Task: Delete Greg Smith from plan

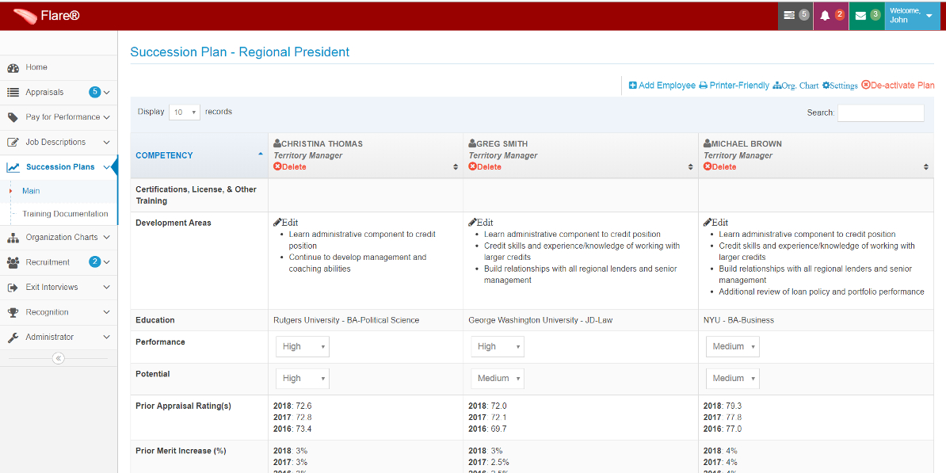Action: click(485, 167)
